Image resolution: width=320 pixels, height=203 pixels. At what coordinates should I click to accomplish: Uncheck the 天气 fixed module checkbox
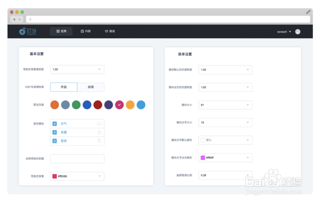pos(55,123)
